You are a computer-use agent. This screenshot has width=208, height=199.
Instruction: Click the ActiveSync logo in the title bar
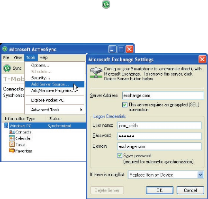point(5,49)
